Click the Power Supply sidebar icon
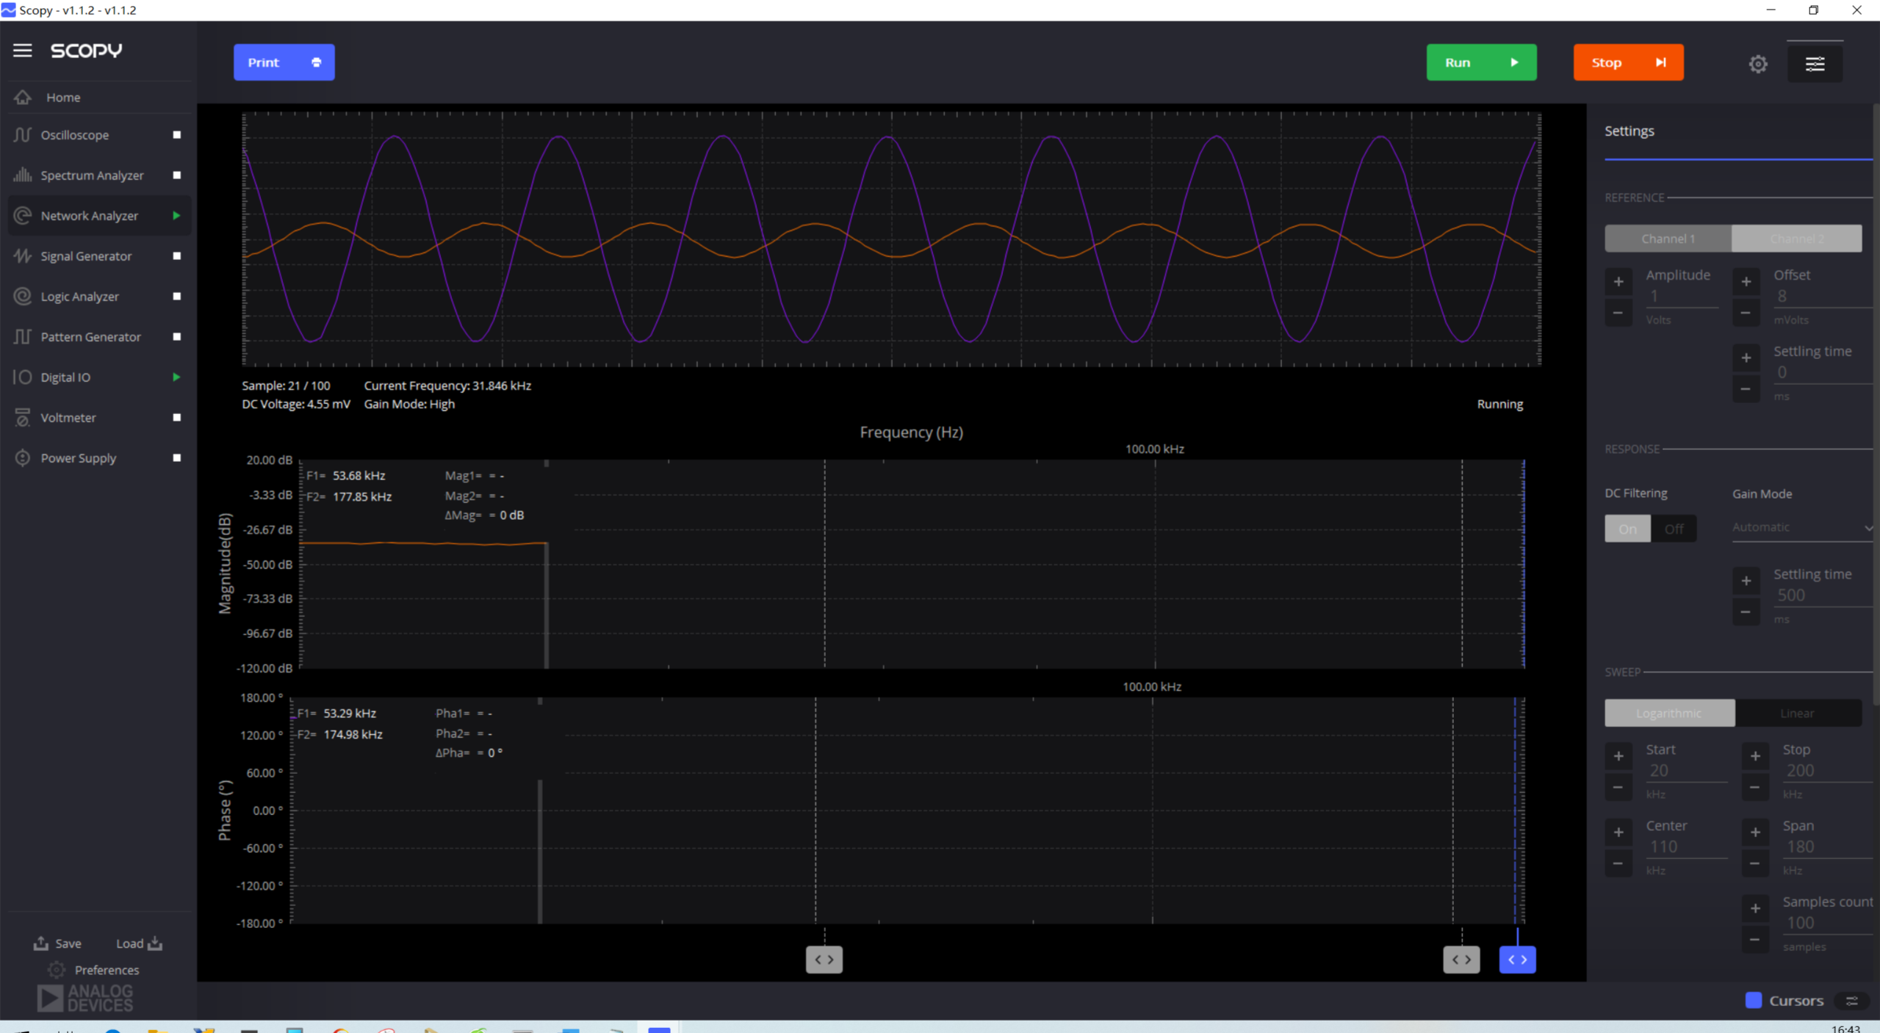 [23, 458]
